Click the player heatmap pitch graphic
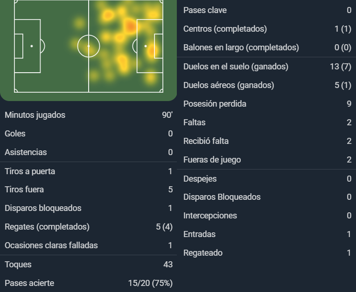 [89, 46]
